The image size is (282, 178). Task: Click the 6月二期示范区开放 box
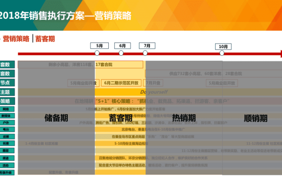click(121, 83)
